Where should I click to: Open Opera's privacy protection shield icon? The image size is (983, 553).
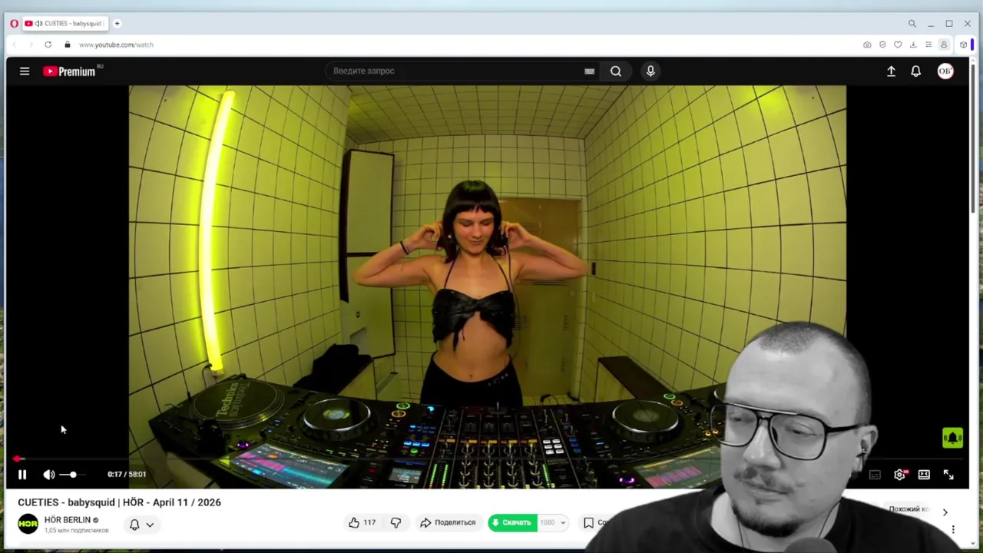(882, 45)
